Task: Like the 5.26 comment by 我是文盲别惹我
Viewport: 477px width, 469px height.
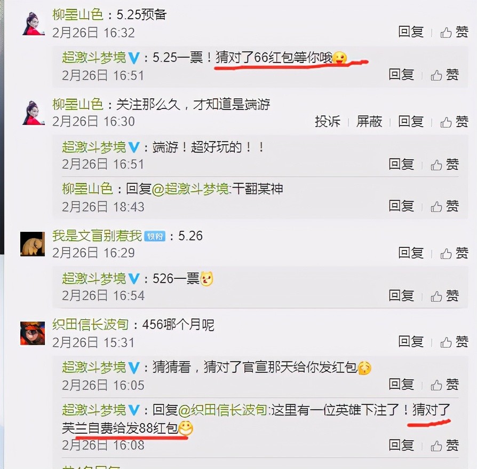Action: [454, 253]
